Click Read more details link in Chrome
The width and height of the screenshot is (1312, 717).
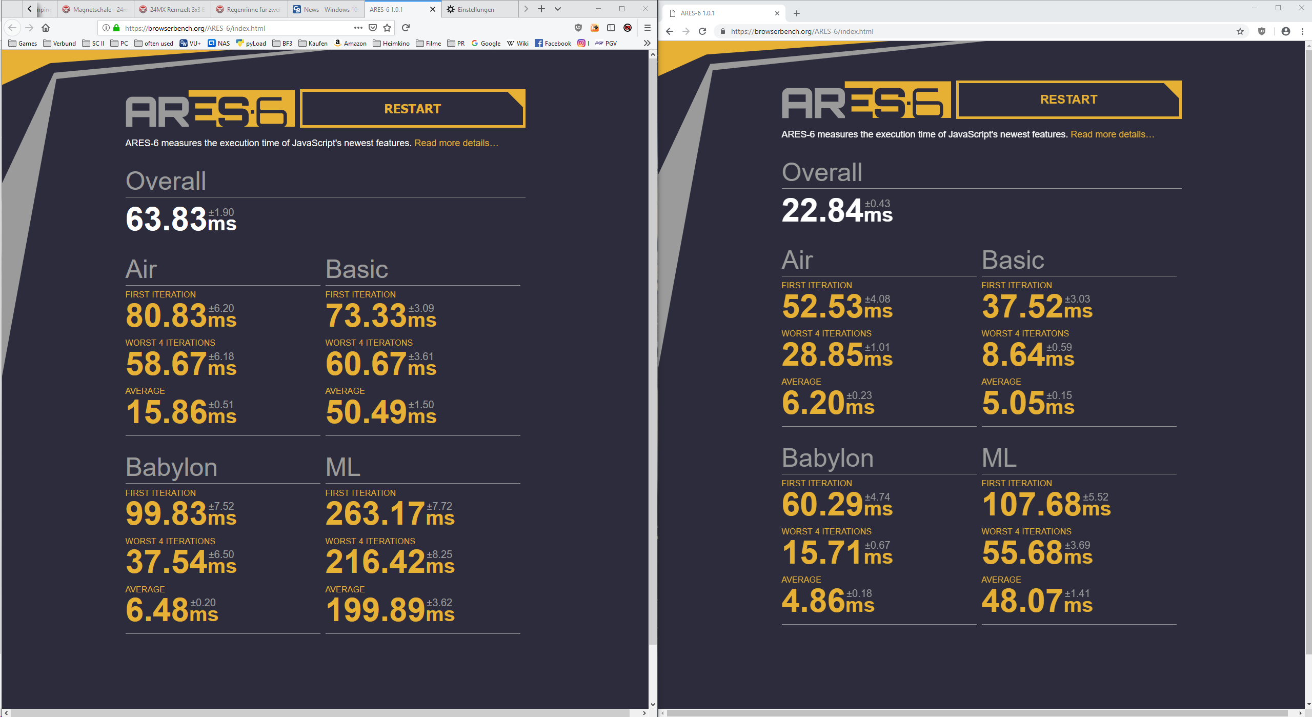click(x=1112, y=134)
